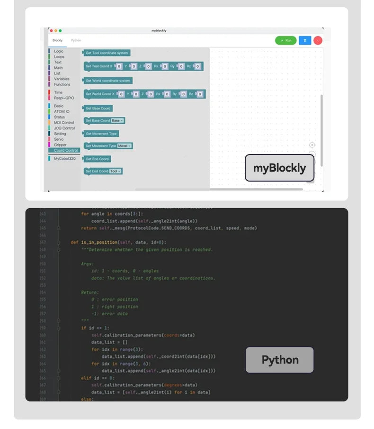Open the Logic block category
Image resolution: width=374 pixels, height=429 pixels.
point(58,51)
